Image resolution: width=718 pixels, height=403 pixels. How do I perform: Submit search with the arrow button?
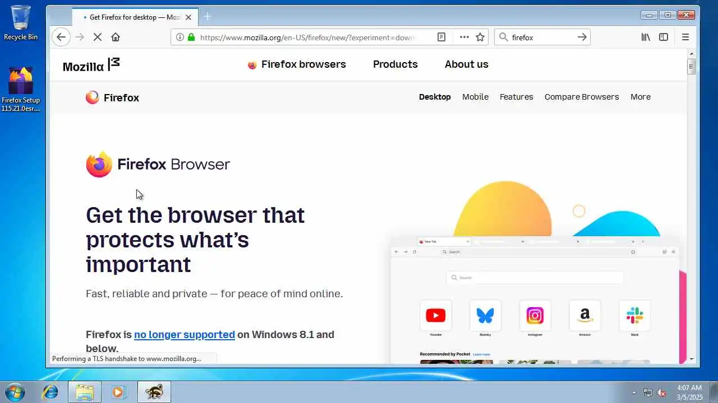tap(582, 37)
